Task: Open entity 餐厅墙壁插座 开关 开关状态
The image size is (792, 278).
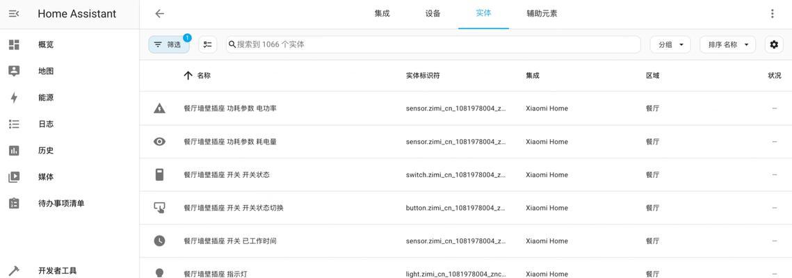Action: point(227,174)
